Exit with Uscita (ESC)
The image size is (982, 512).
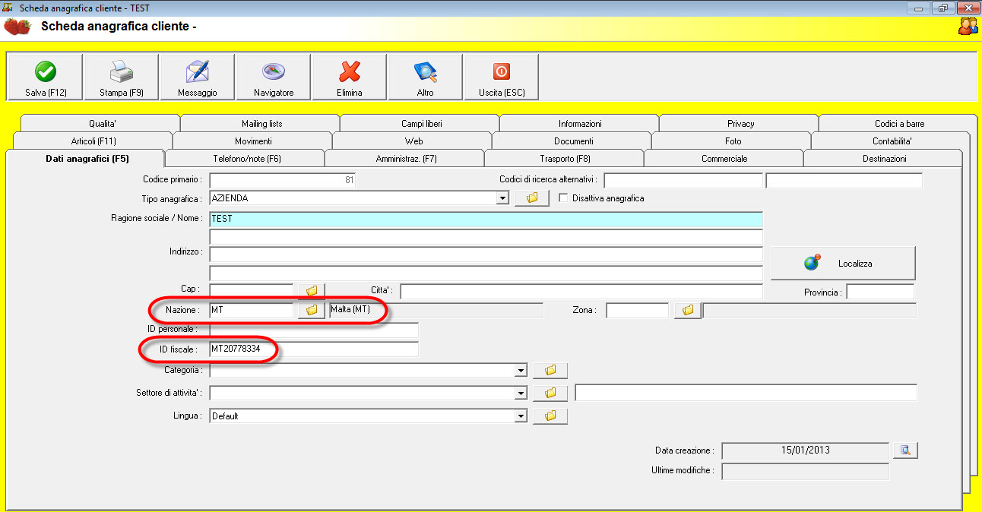502,77
